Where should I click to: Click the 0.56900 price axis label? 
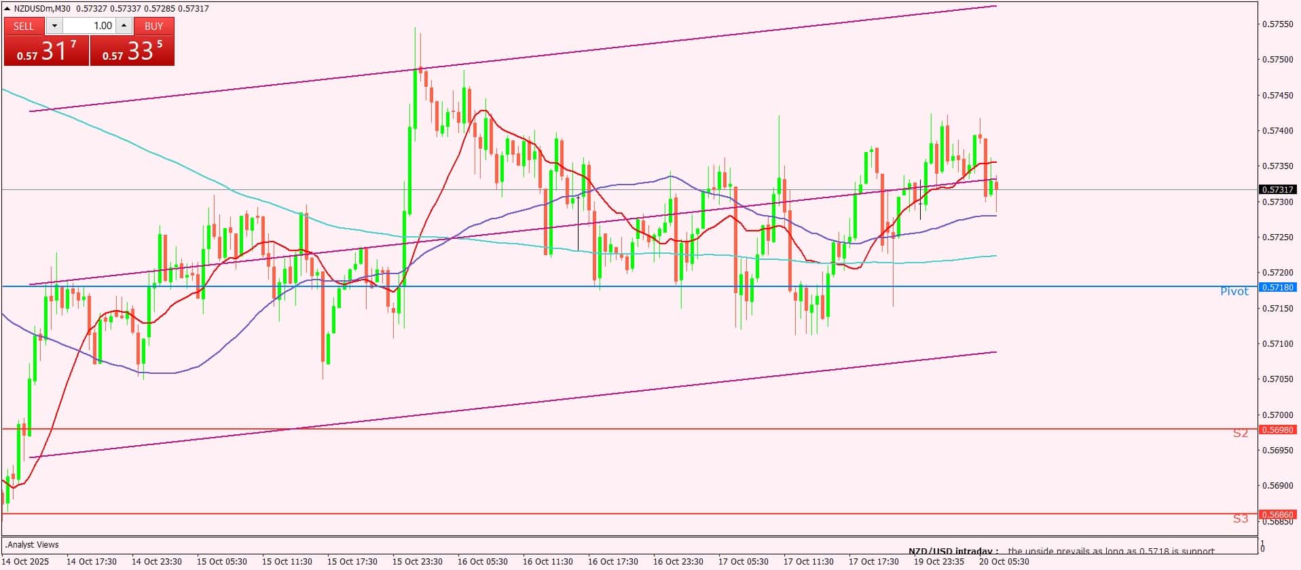pos(1277,486)
